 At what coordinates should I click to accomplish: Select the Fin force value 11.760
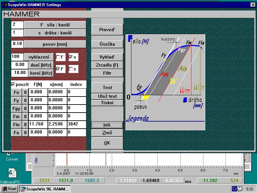point(38,124)
